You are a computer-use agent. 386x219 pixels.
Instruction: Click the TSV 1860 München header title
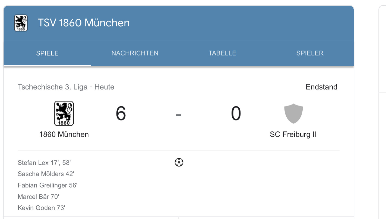[84, 23]
